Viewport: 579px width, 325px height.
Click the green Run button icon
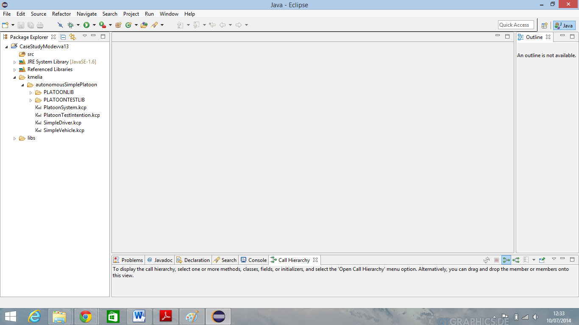(86, 25)
